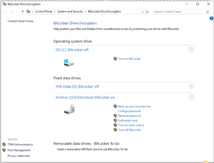Viewport: 214px width, 163px height.
Task: Click Turn off BitLocker for Archive
Action: [x=129, y=130]
